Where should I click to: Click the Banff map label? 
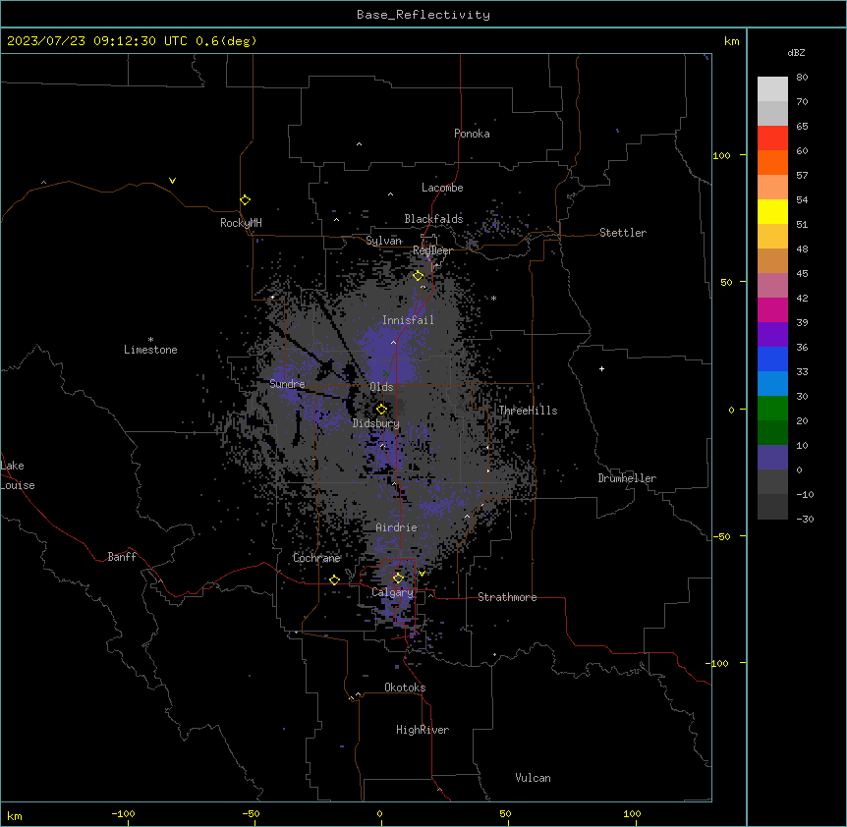point(122,557)
